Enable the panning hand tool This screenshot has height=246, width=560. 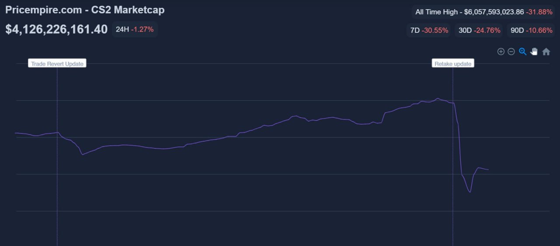(534, 52)
